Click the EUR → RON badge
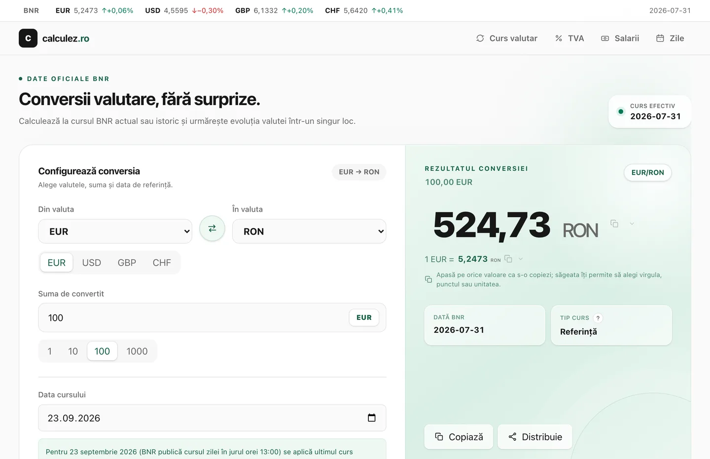Screen dimensions: 710x459 [359, 172]
